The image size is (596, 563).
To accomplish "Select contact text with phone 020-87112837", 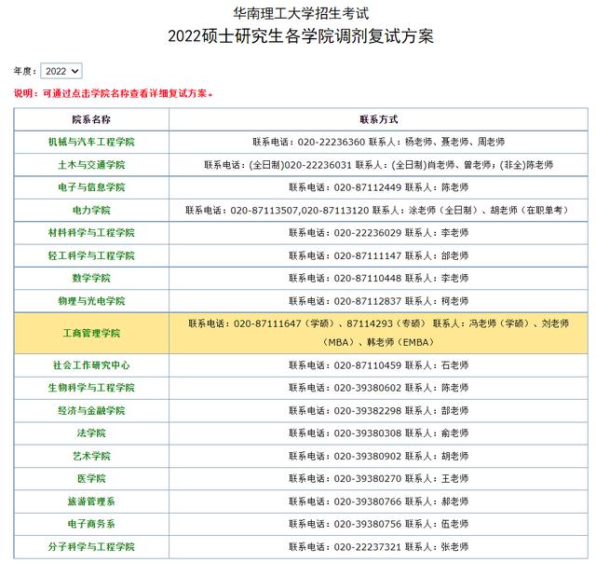I will pyautogui.click(x=379, y=301).
